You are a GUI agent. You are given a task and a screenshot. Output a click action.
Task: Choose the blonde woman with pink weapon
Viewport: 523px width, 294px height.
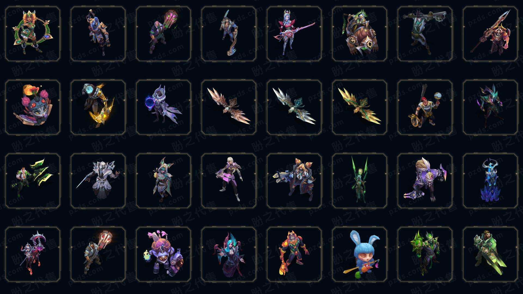click(x=229, y=181)
